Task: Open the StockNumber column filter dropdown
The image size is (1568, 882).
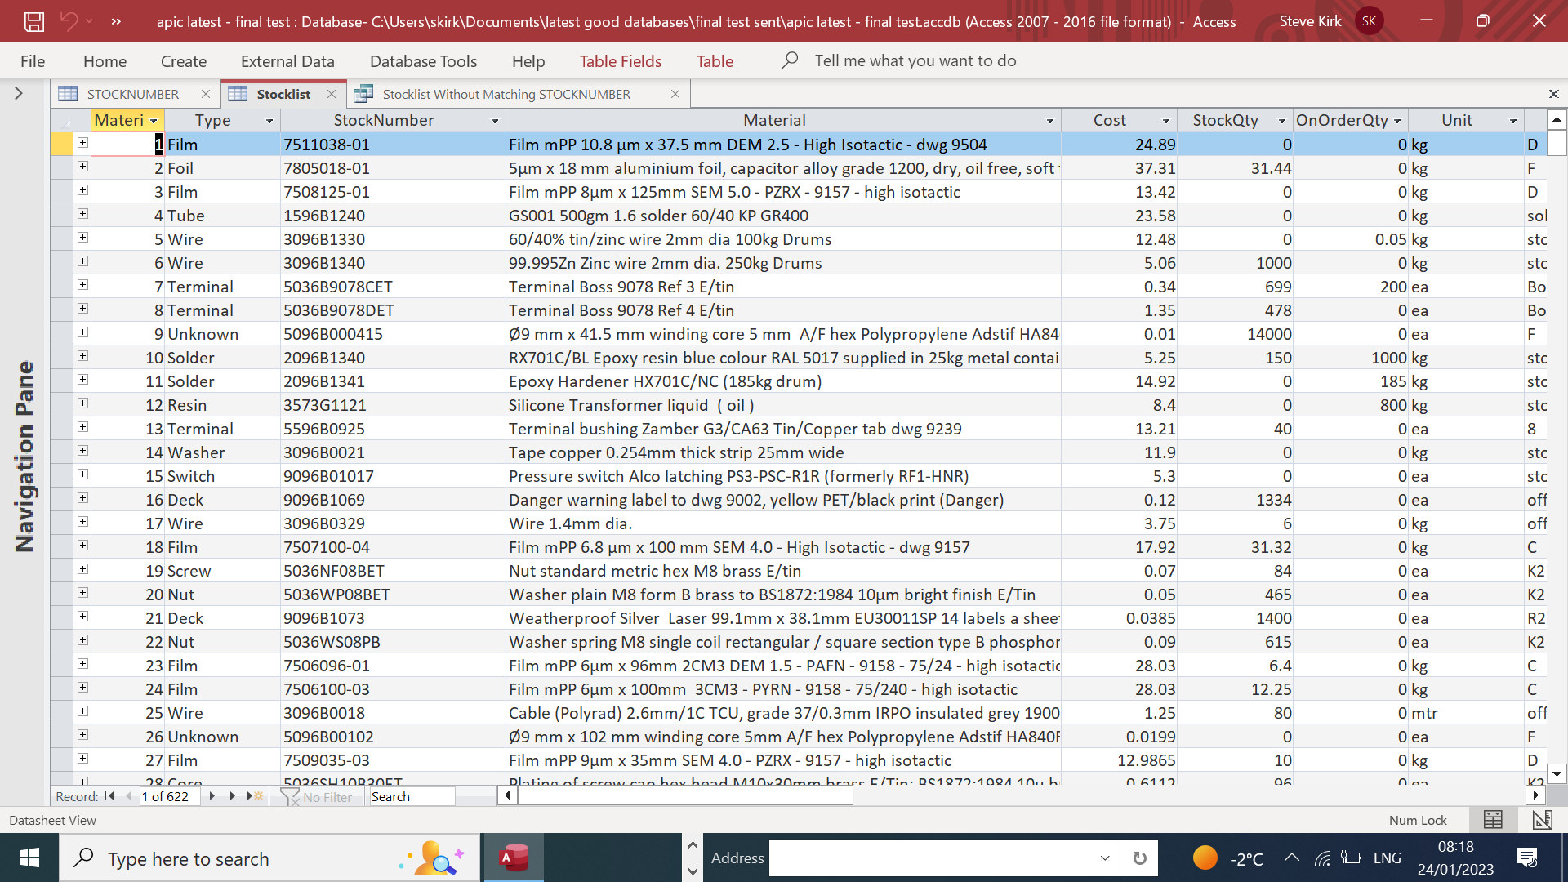Action: [x=495, y=121]
